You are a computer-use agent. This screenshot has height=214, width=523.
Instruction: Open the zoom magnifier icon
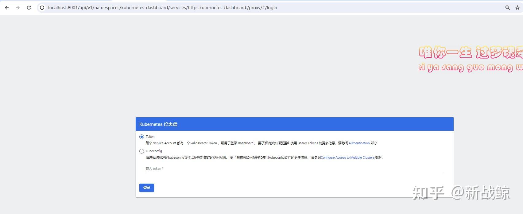click(x=508, y=8)
